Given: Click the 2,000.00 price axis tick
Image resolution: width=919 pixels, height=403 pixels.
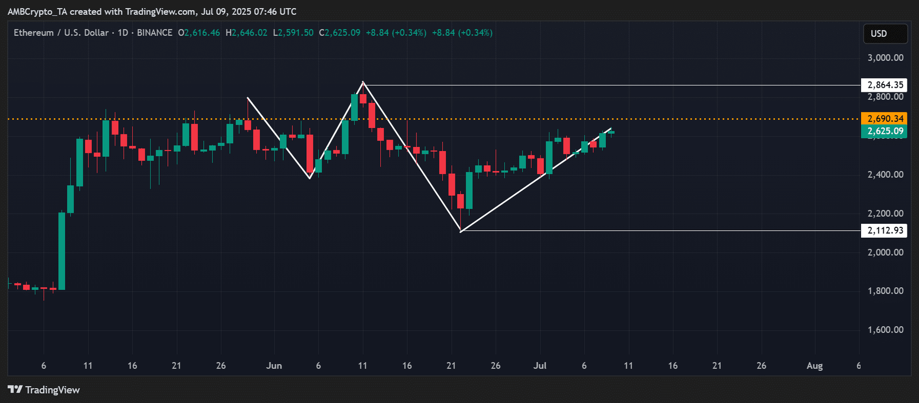Looking at the screenshot, I should tap(885, 252).
